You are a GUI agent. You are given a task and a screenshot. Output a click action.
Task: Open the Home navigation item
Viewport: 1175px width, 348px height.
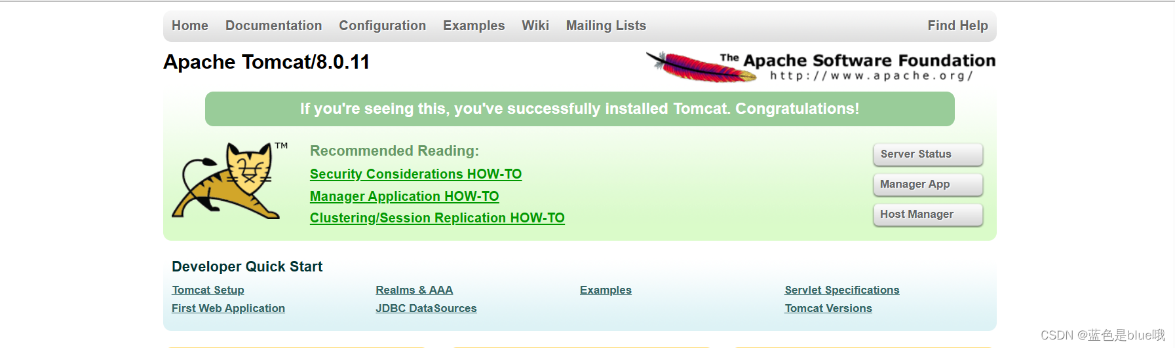pyautogui.click(x=190, y=26)
